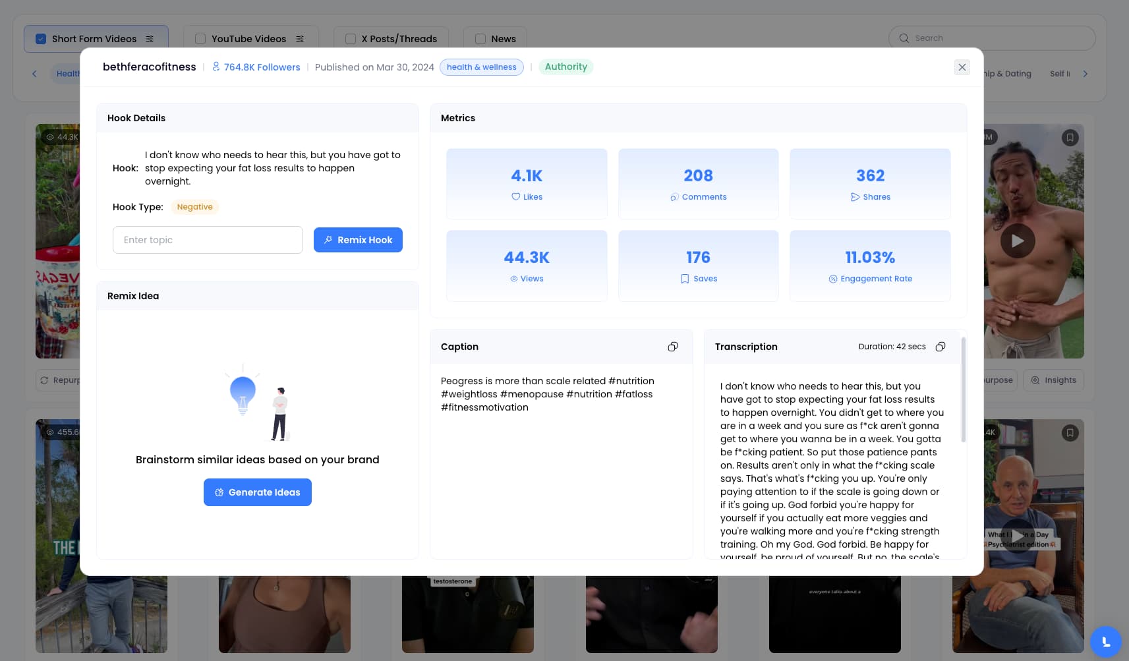Bookmark the shirtless man video
The width and height of the screenshot is (1129, 661).
1070,138
